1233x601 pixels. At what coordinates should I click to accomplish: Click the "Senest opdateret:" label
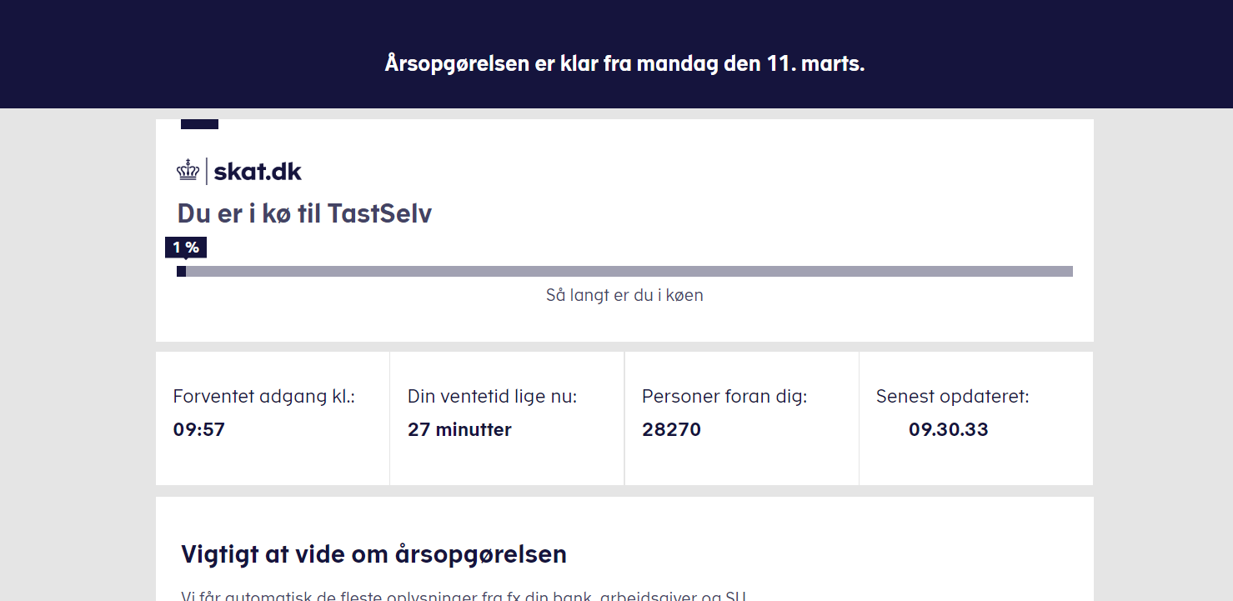pyautogui.click(x=952, y=397)
